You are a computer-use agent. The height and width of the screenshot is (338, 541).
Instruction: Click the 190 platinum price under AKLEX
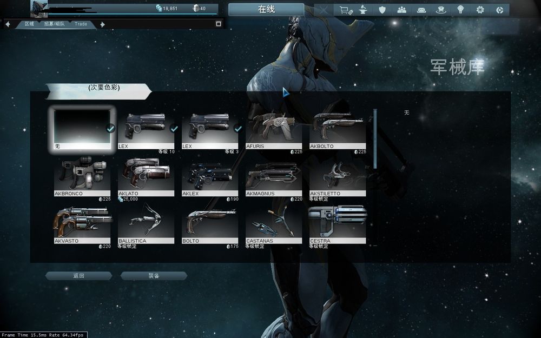point(234,199)
